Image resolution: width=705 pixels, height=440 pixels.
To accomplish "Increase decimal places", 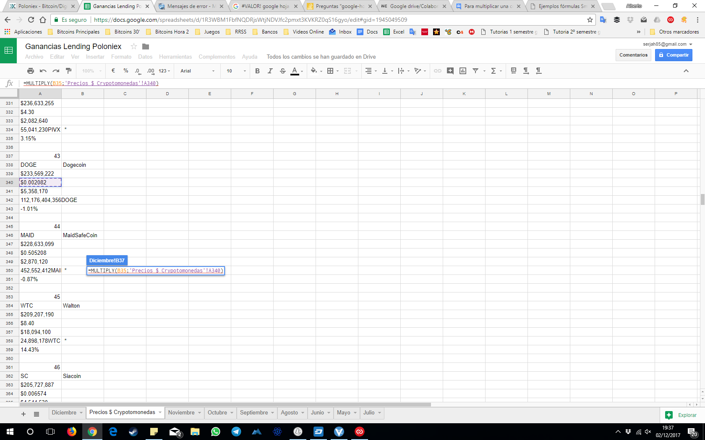I will (151, 71).
